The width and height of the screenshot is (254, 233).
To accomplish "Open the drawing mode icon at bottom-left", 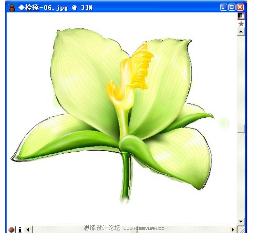I will point(11,229).
